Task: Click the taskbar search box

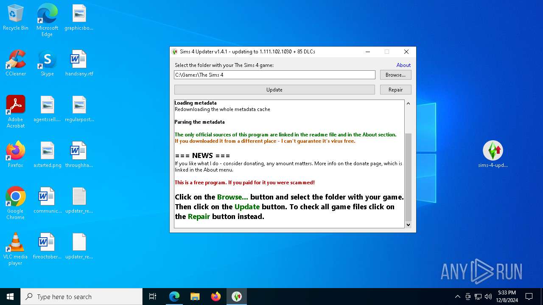Action: pyautogui.click(x=81, y=297)
